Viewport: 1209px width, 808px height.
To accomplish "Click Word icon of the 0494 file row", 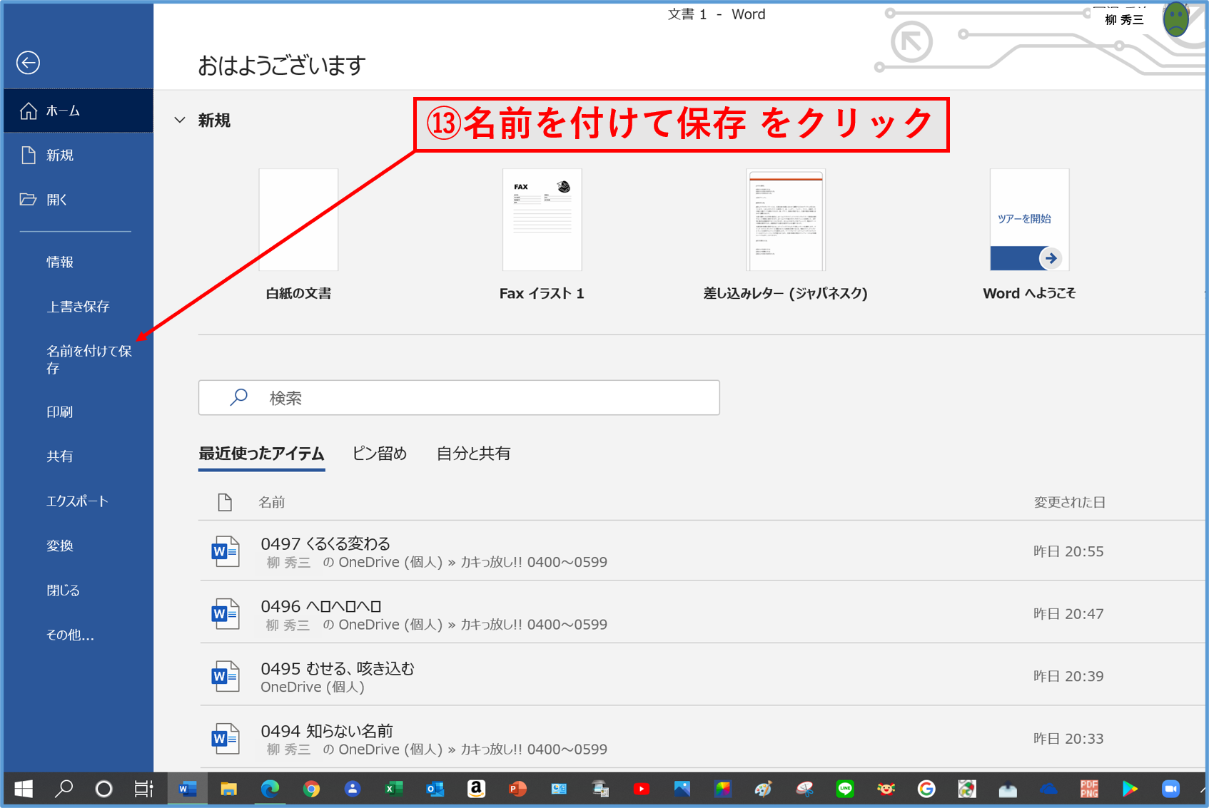I will [225, 738].
